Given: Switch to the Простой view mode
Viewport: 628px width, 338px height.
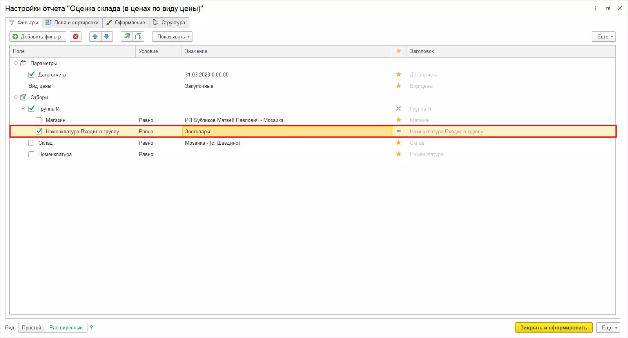Looking at the screenshot, I should click(31, 328).
